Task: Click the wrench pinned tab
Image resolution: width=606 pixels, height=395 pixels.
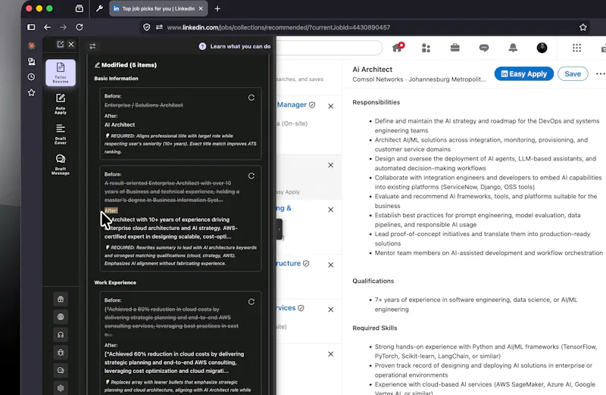Action: 99,8
